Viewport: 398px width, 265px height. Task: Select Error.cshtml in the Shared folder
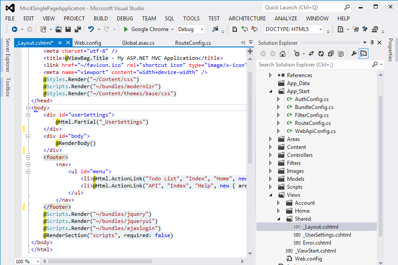point(317,243)
